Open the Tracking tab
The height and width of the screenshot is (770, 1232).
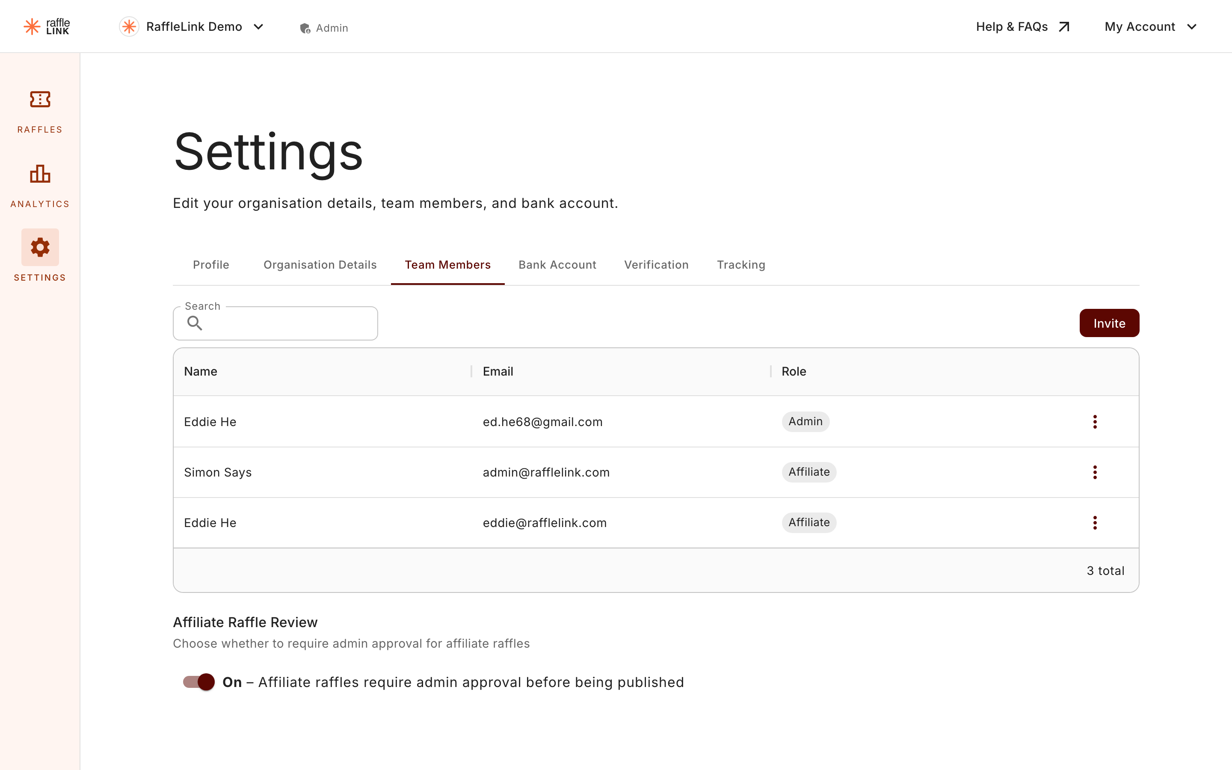[x=741, y=265]
